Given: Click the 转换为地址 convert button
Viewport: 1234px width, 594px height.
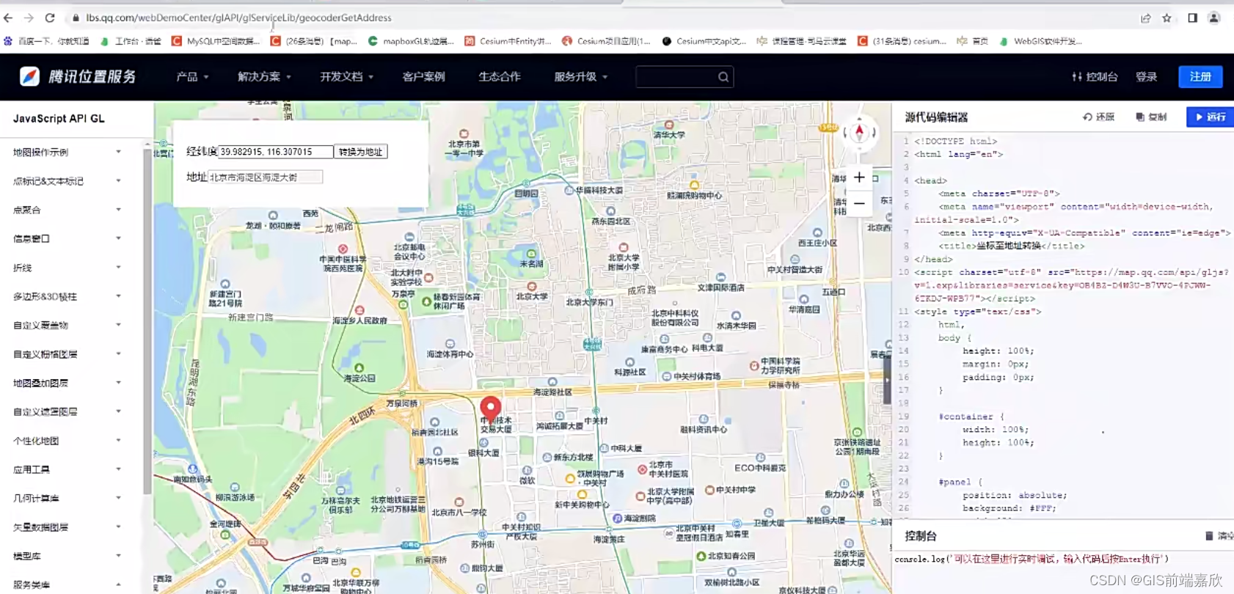Looking at the screenshot, I should [360, 152].
